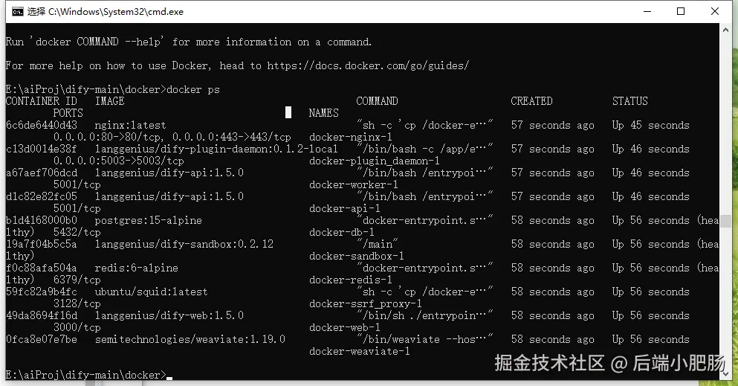This screenshot has width=738, height=386.
Task: Maximize the command prompt window
Action: point(681,12)
